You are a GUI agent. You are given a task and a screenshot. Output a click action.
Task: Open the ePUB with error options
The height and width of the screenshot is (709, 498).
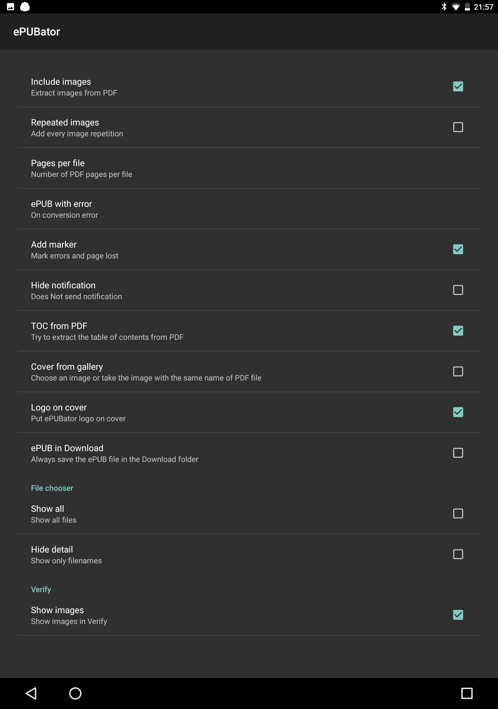tap(249, 209)
